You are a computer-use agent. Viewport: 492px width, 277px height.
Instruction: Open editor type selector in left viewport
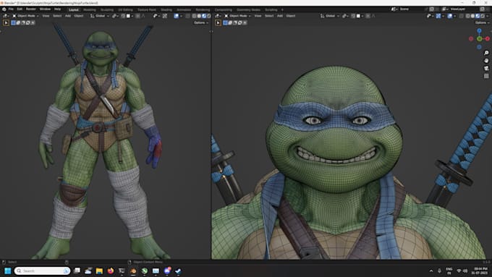6,16
